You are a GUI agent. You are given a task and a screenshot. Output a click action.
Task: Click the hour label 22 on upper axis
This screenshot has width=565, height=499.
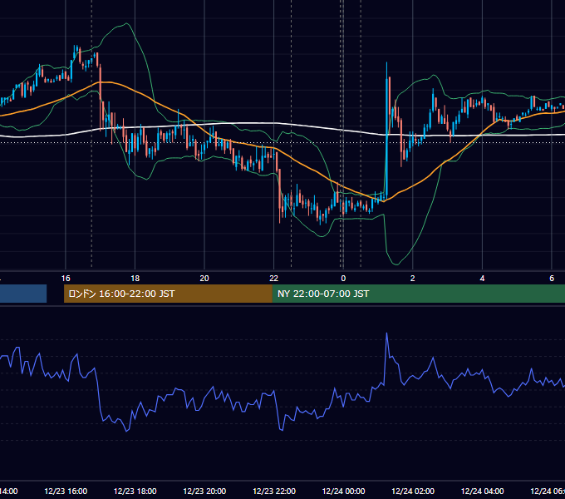coord(274,279)
